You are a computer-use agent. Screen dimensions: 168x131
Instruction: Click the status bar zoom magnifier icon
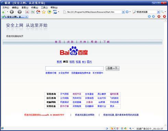[130, 129]
